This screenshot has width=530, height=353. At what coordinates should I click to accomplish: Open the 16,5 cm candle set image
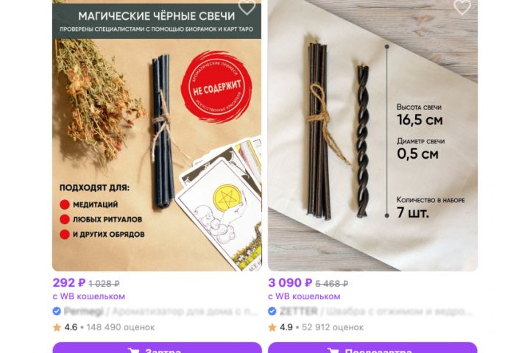(x=372, y=135)
